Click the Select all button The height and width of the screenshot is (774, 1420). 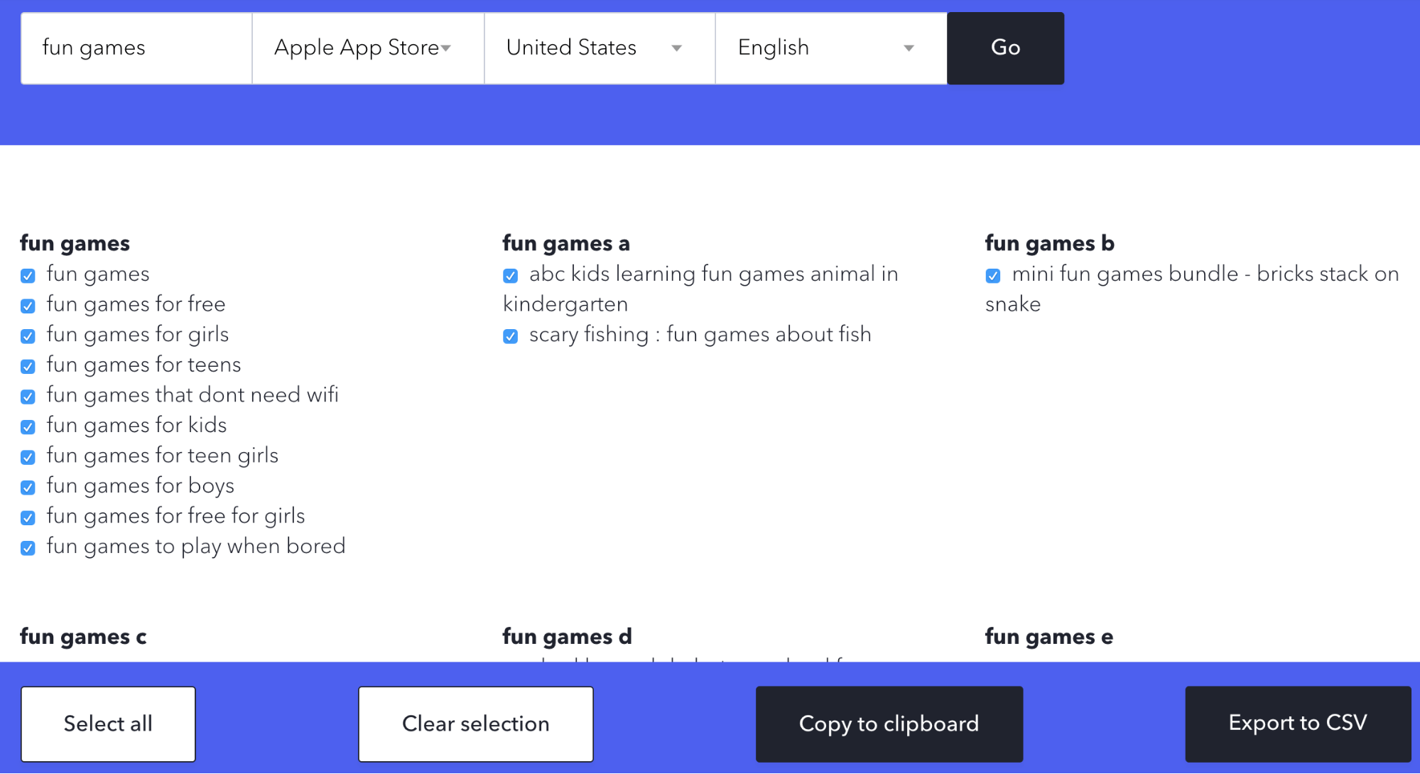tap(108, 724)
